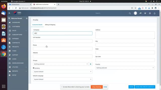The width and height of the screenshot is (161, 90).
Task: Click the Website input field
Action: [x=63, y=56]
